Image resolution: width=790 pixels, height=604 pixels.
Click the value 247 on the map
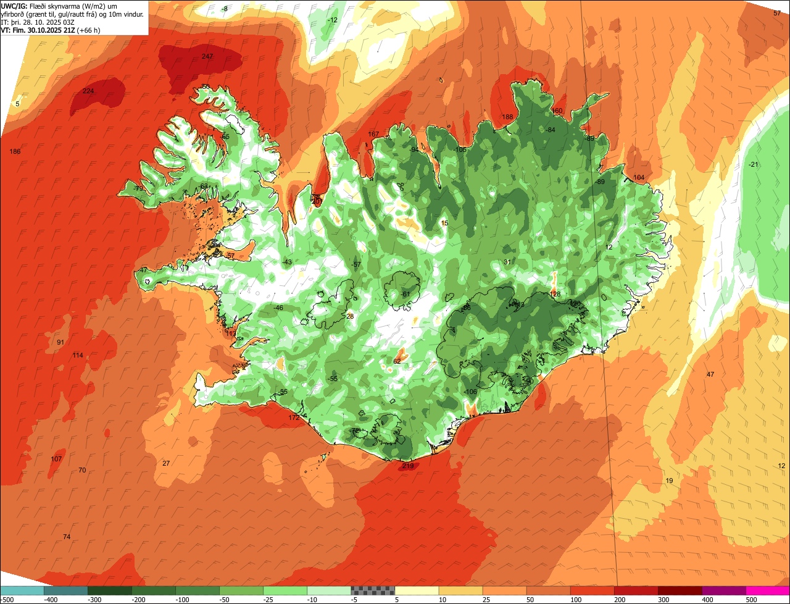coord(207,56)
